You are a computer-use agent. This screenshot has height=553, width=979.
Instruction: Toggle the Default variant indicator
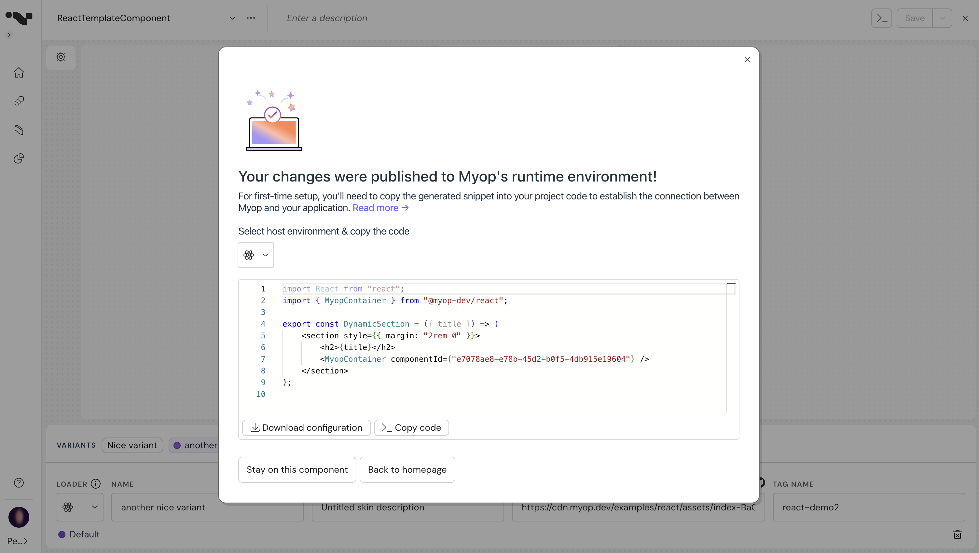[x=62, y=534]
